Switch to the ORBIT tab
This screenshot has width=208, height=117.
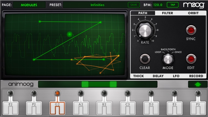click(193, 13)
